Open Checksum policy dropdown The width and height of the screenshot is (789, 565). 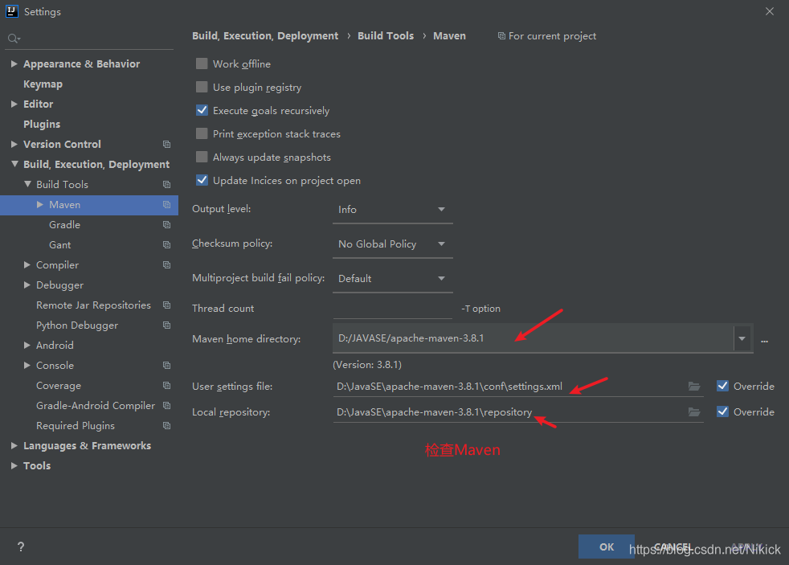pyautogui.click(x=392, y=244)
